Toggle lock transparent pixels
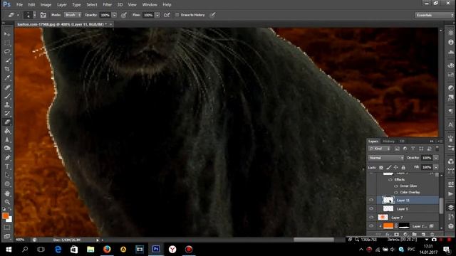The height and width of the screenshot is (256, 456). click(x=381, y=168)
